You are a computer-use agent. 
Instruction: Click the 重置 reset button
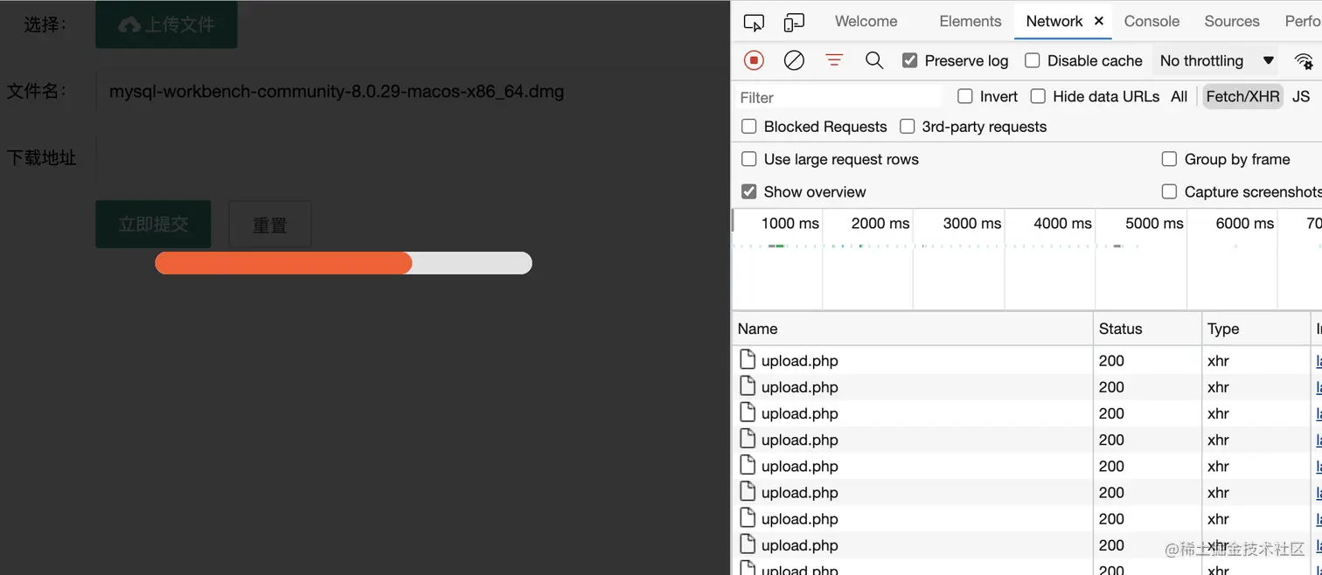pyautogui.click(x=269, y=225)
